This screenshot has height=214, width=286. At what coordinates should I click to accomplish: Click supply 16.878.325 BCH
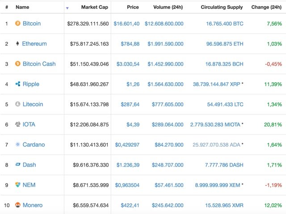point(224,64)
